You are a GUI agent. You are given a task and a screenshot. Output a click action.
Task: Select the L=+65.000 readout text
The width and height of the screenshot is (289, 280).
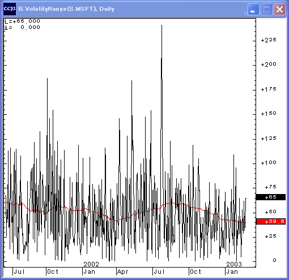(22, 21)
